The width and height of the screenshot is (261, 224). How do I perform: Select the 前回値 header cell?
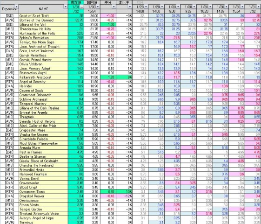pos(92,2)
